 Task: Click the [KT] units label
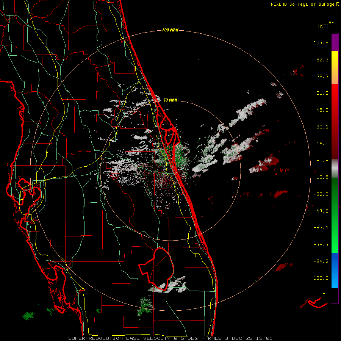point(323,26)
